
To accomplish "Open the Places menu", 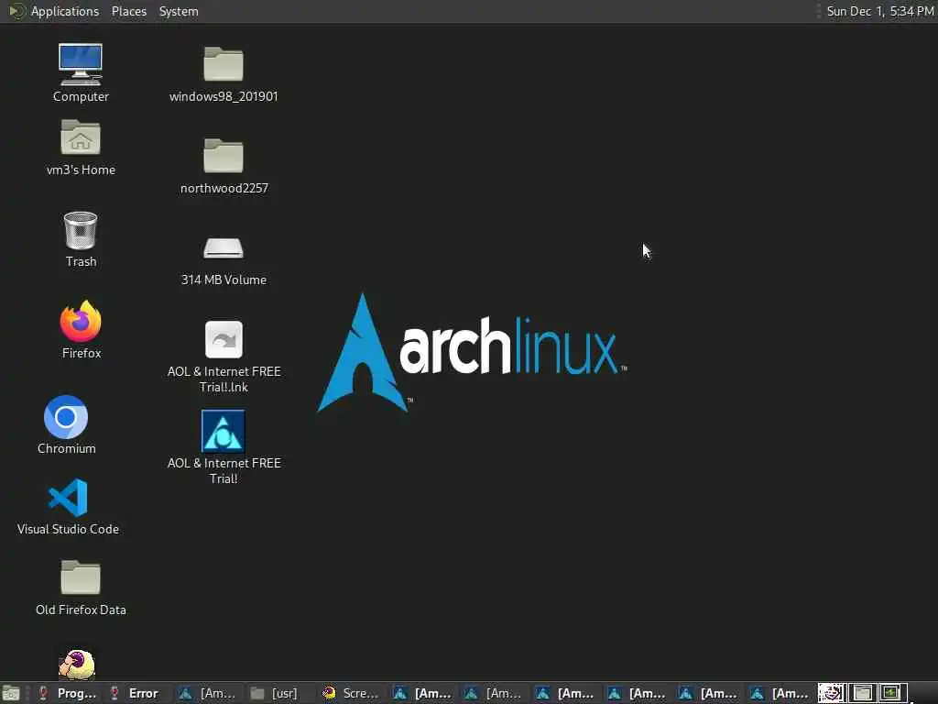I will coord(128,11).
